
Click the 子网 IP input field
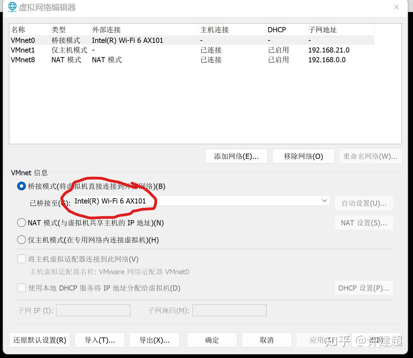(93, 310)
